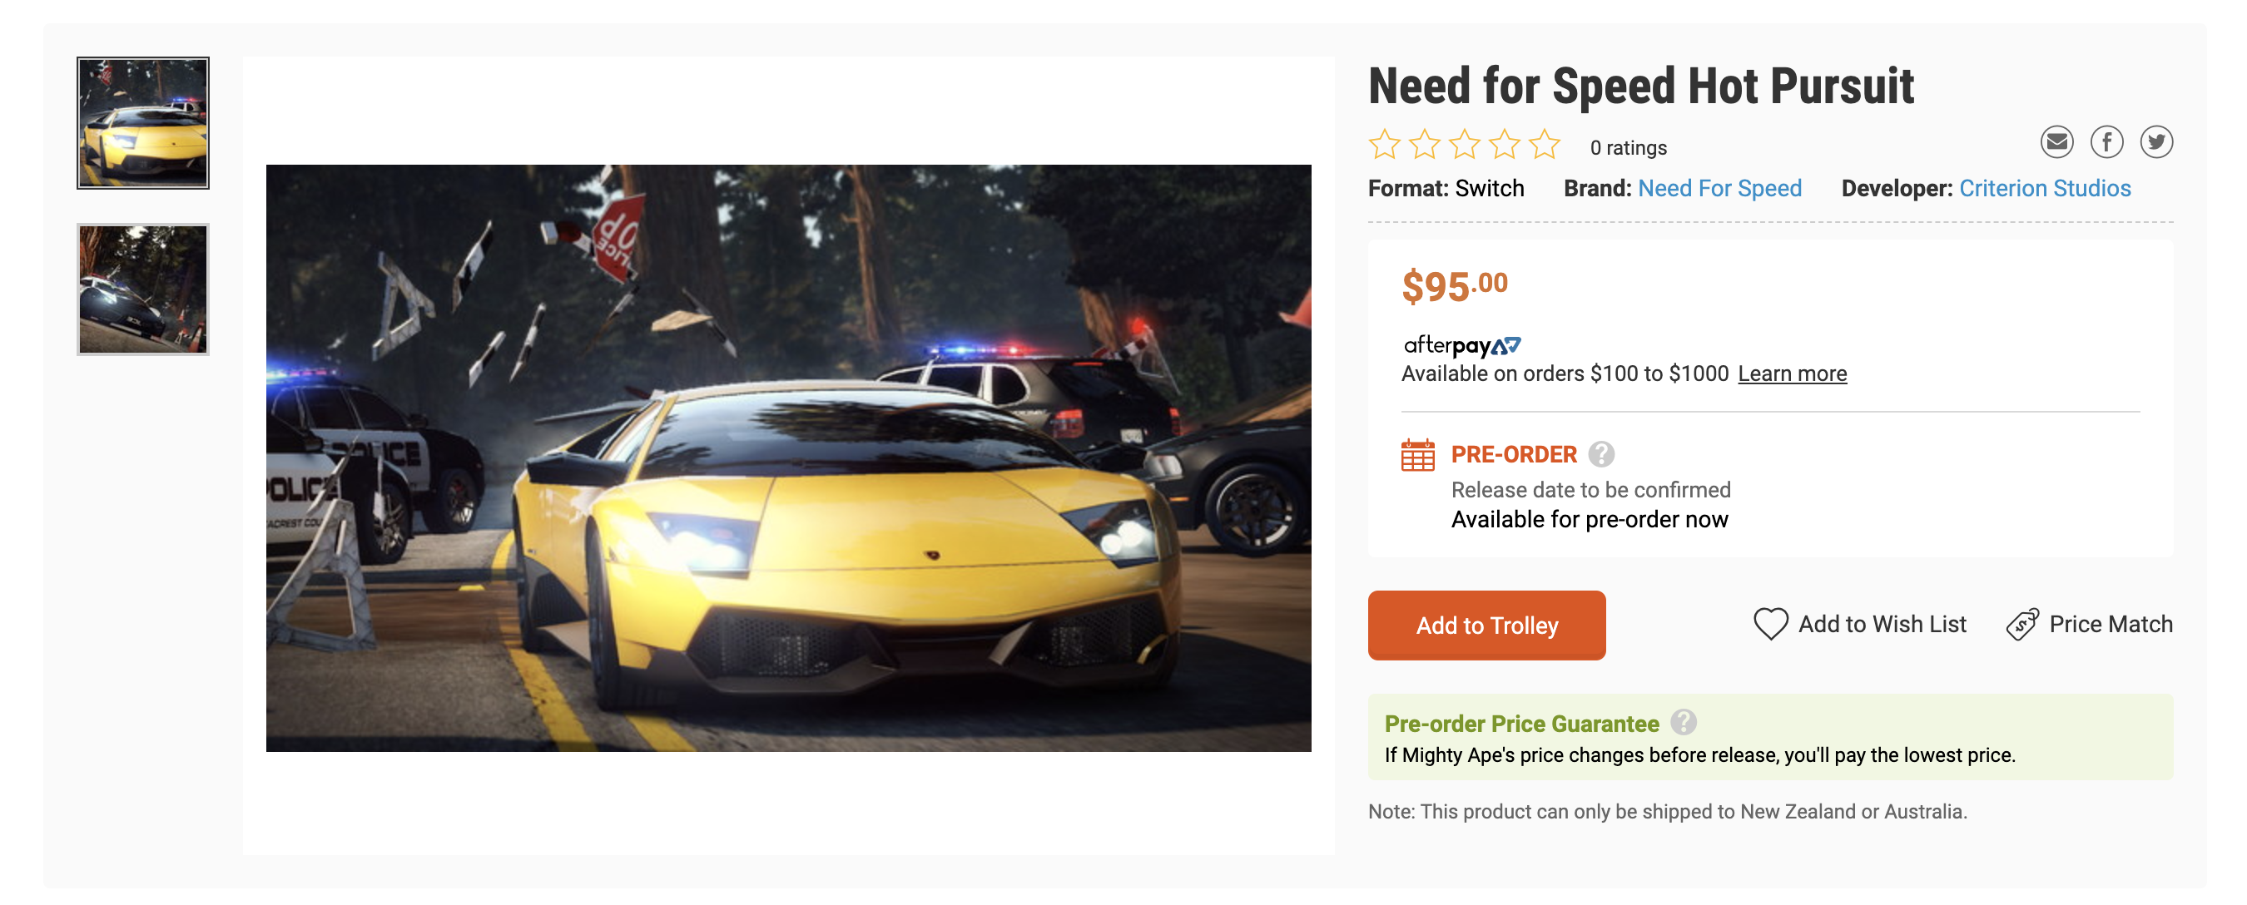Click the Afterpay logo
Screen dimensions: 2247x905
(x=1461, y=346)
